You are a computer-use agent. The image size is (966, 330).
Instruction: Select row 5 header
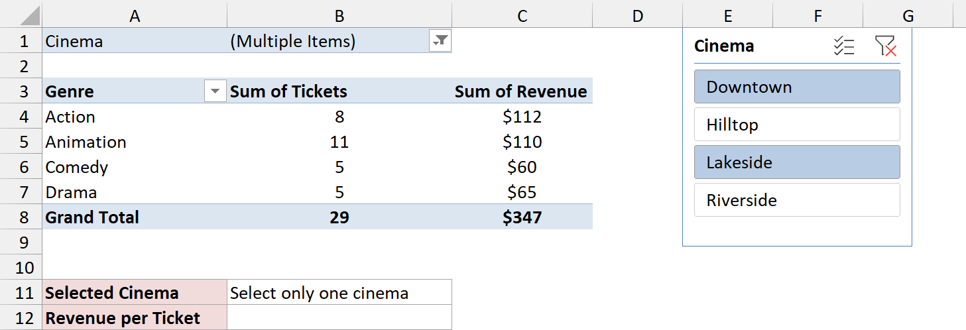[x=21, y=142]
